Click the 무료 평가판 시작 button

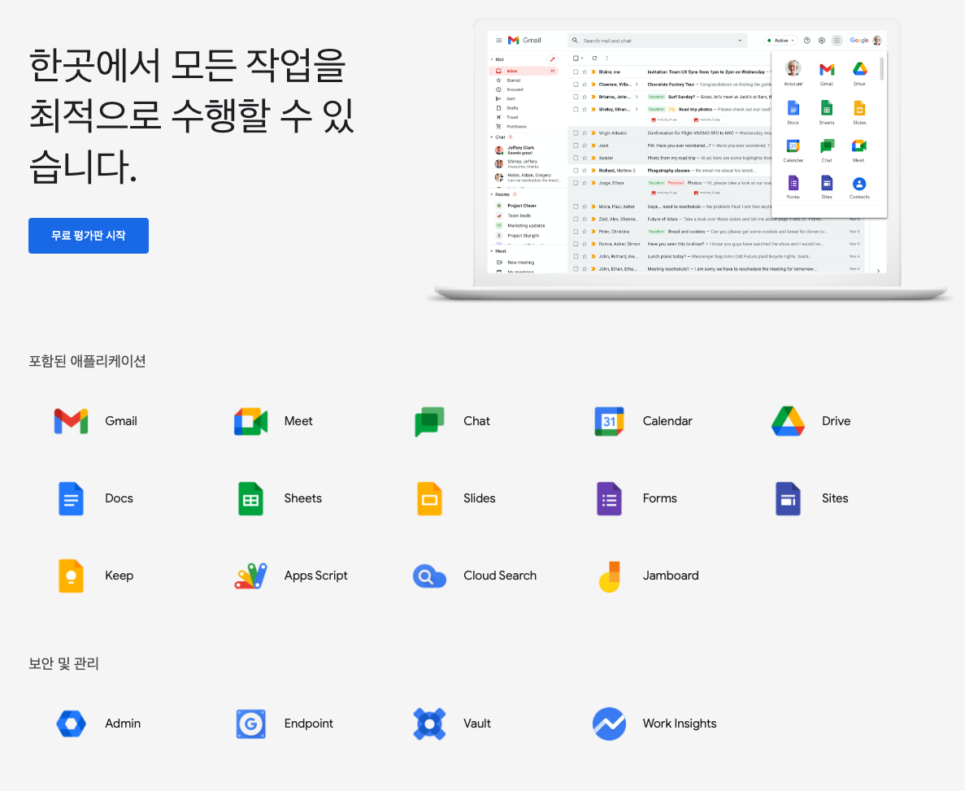89,236
